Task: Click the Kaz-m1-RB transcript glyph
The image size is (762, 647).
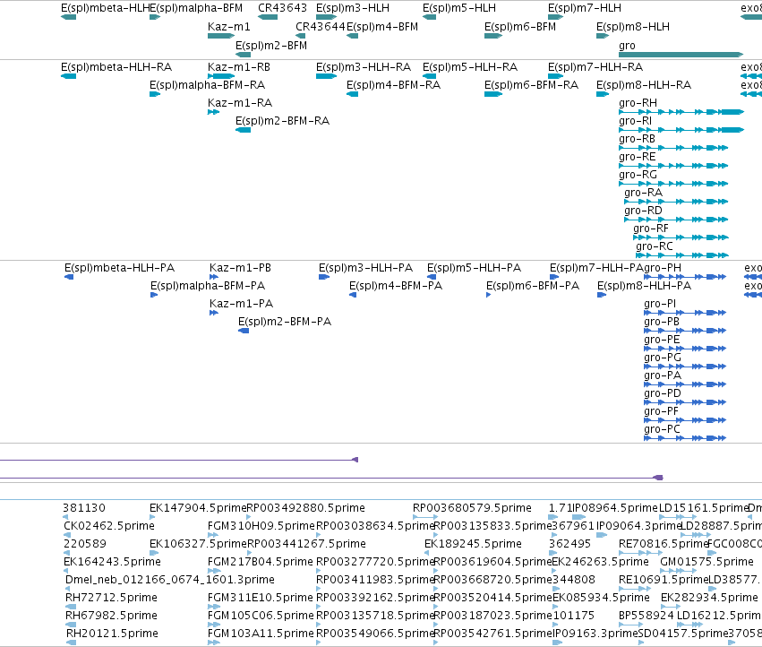Action: point(221,76)
